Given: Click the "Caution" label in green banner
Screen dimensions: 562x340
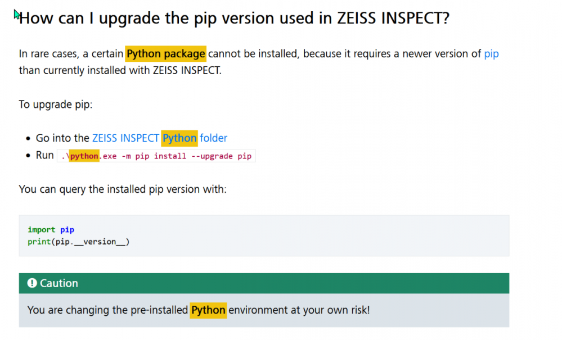Looking at the screenshot, I should [x=59, y=283].
